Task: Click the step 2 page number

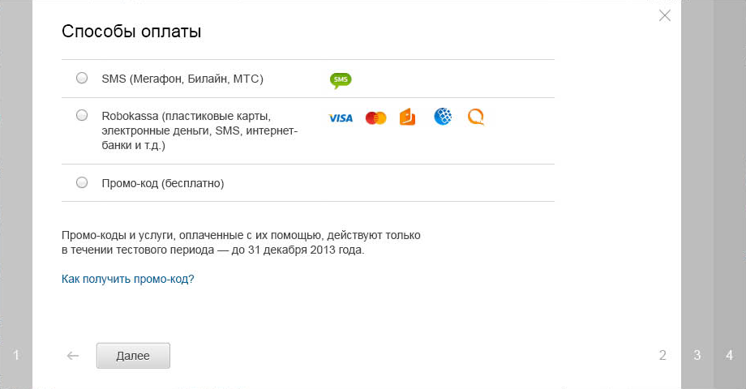Action: [x=662, y=355]
